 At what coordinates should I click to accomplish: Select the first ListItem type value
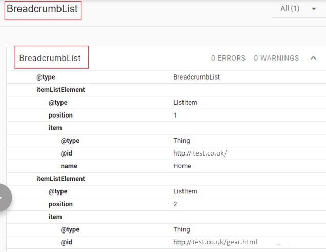[x=185, y=103]
